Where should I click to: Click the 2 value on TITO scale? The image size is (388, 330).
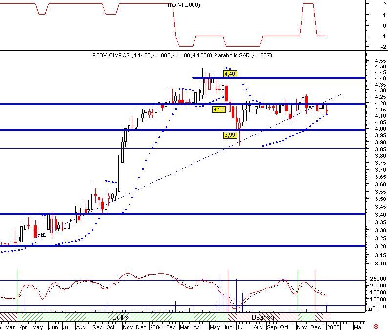point(384,4)
